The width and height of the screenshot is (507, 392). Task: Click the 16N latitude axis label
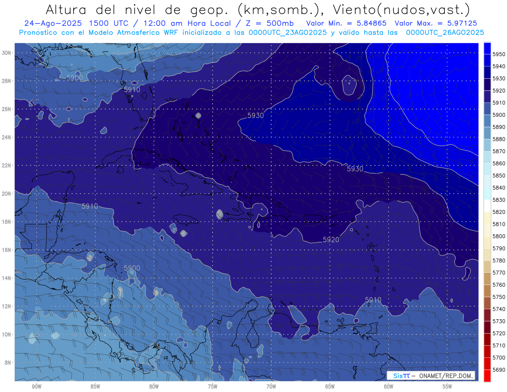click(6, 250)
